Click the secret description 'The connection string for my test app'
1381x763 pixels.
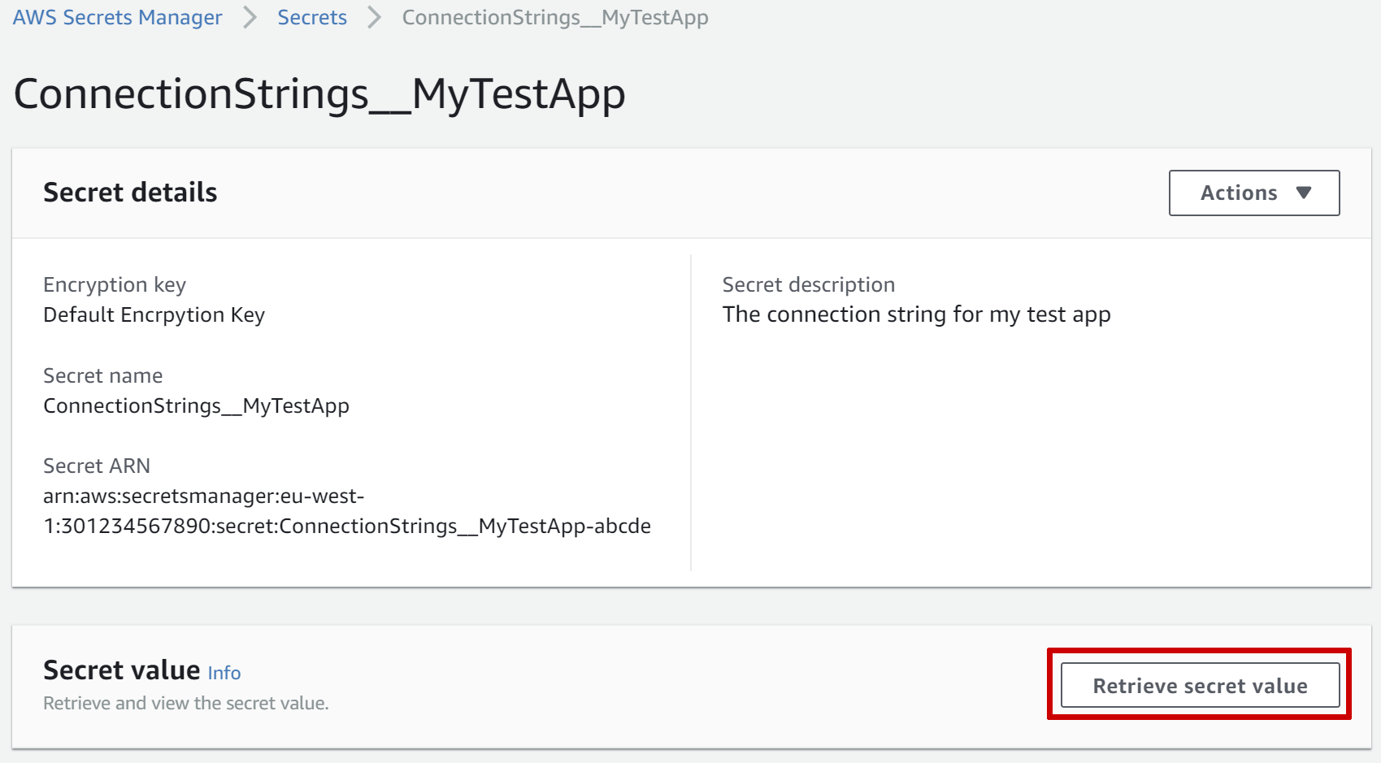(x=916, y=314)
